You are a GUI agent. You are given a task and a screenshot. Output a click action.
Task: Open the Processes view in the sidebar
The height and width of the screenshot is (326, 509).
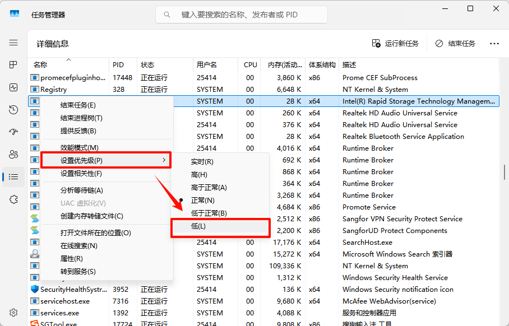[13, 64]
